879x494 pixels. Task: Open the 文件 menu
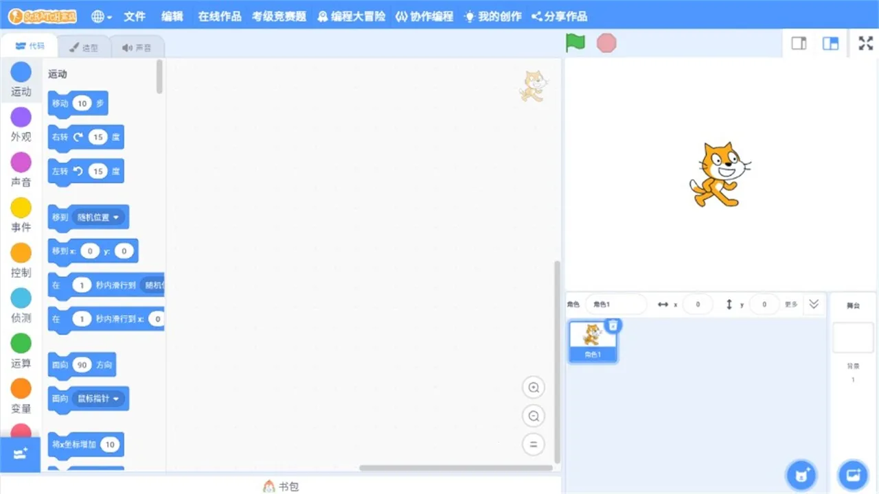coord(135,16)
